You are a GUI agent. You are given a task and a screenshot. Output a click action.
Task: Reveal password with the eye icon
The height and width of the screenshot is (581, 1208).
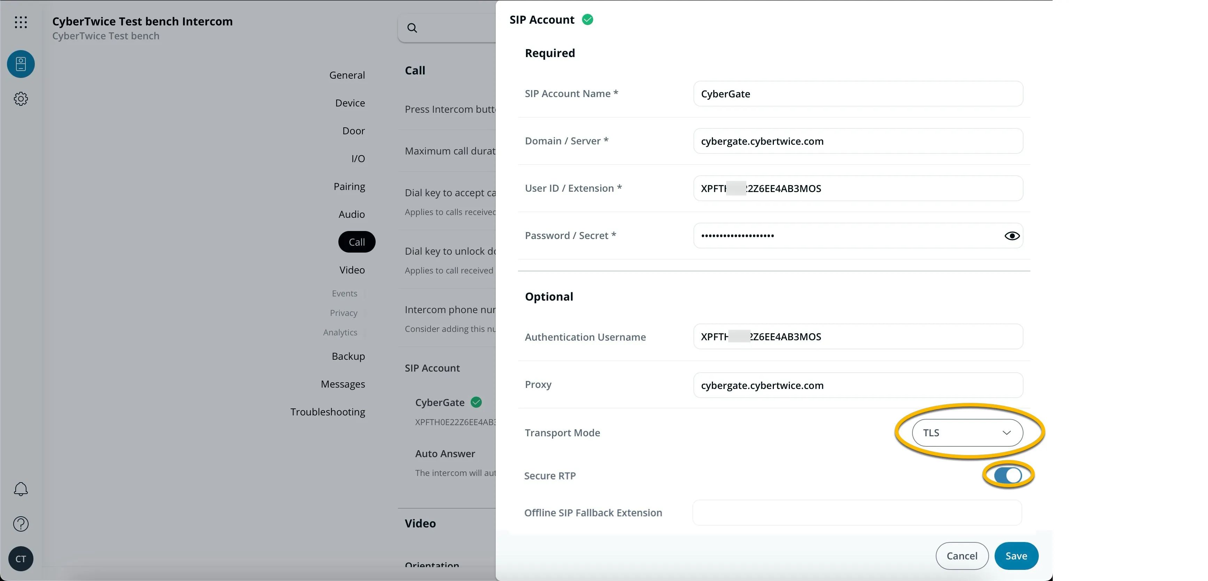click(1012, 236)
